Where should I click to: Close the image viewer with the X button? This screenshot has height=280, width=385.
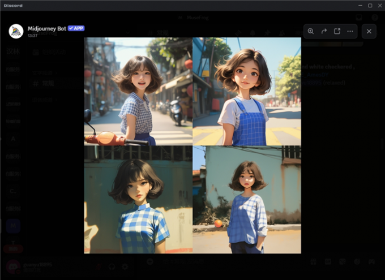tap(369, 31)
